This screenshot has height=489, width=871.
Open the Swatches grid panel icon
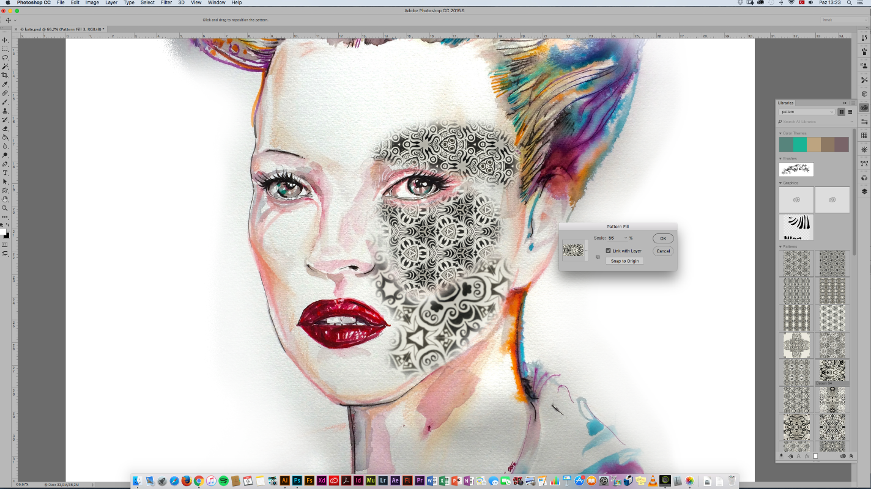pos(864,135)
